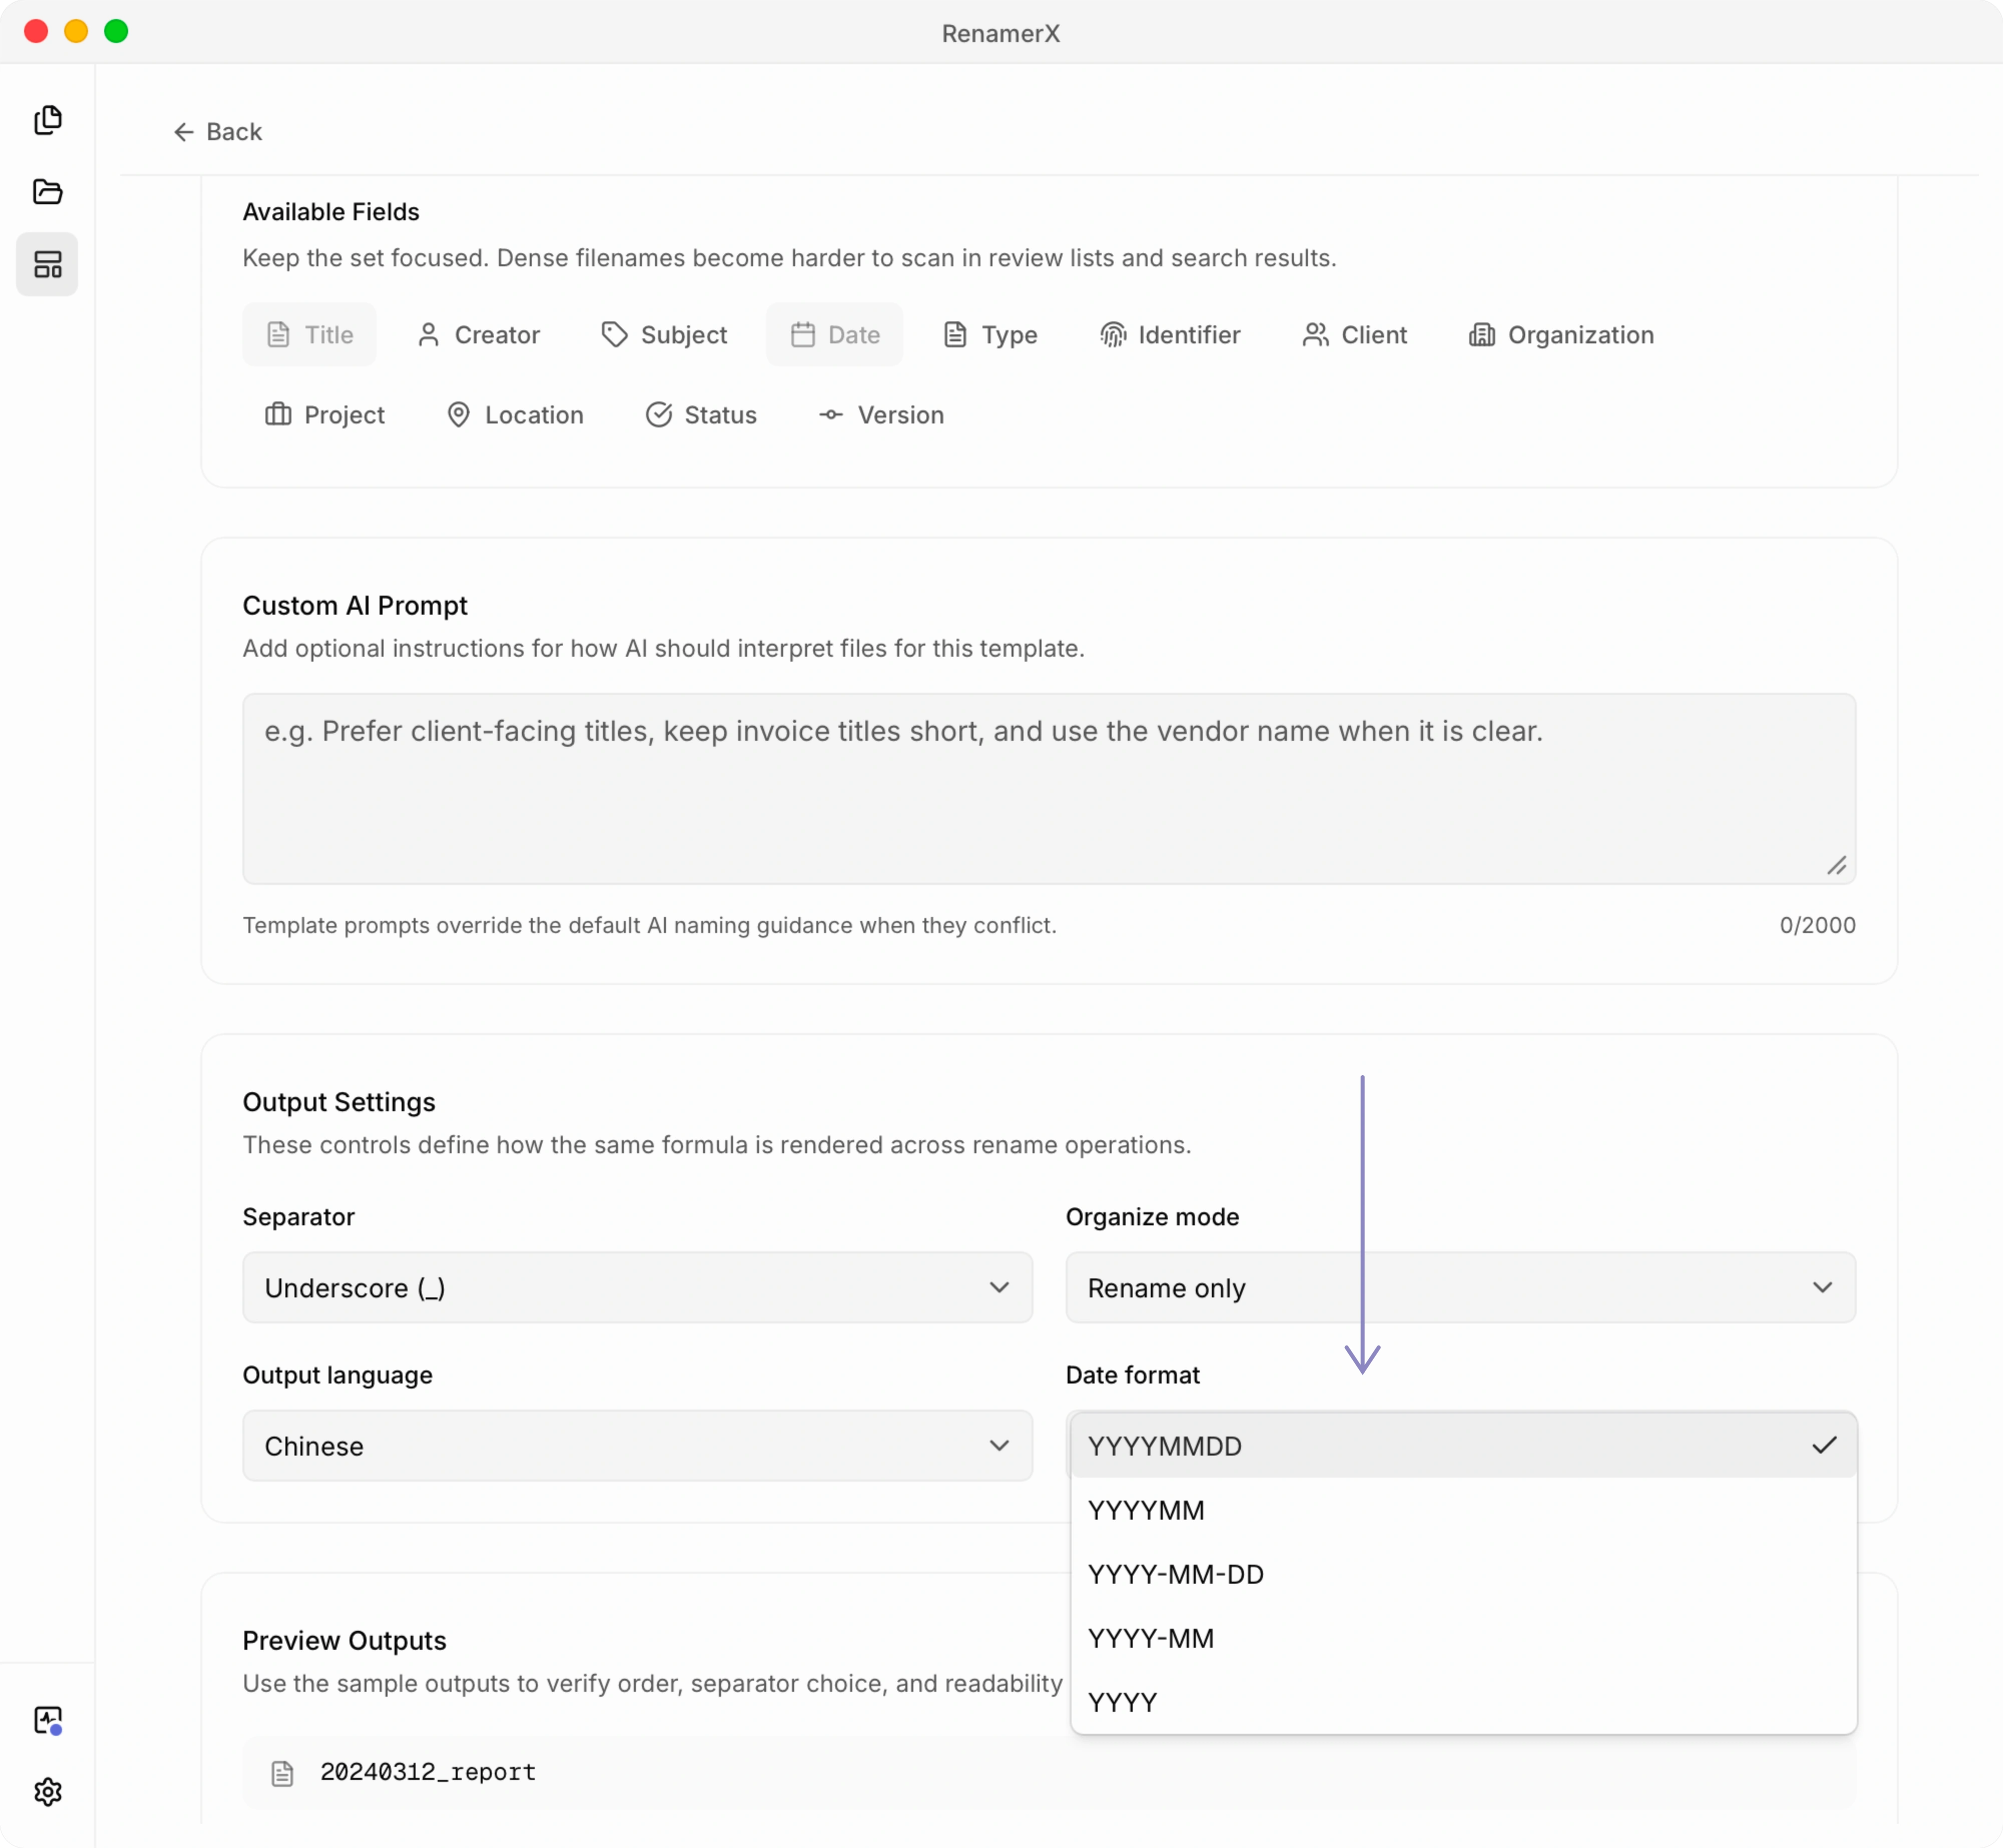Image resolution: width=2003 pixels, height=1848 pixels.
Task: Add the Organization field chip
Action: [1561, 335]
